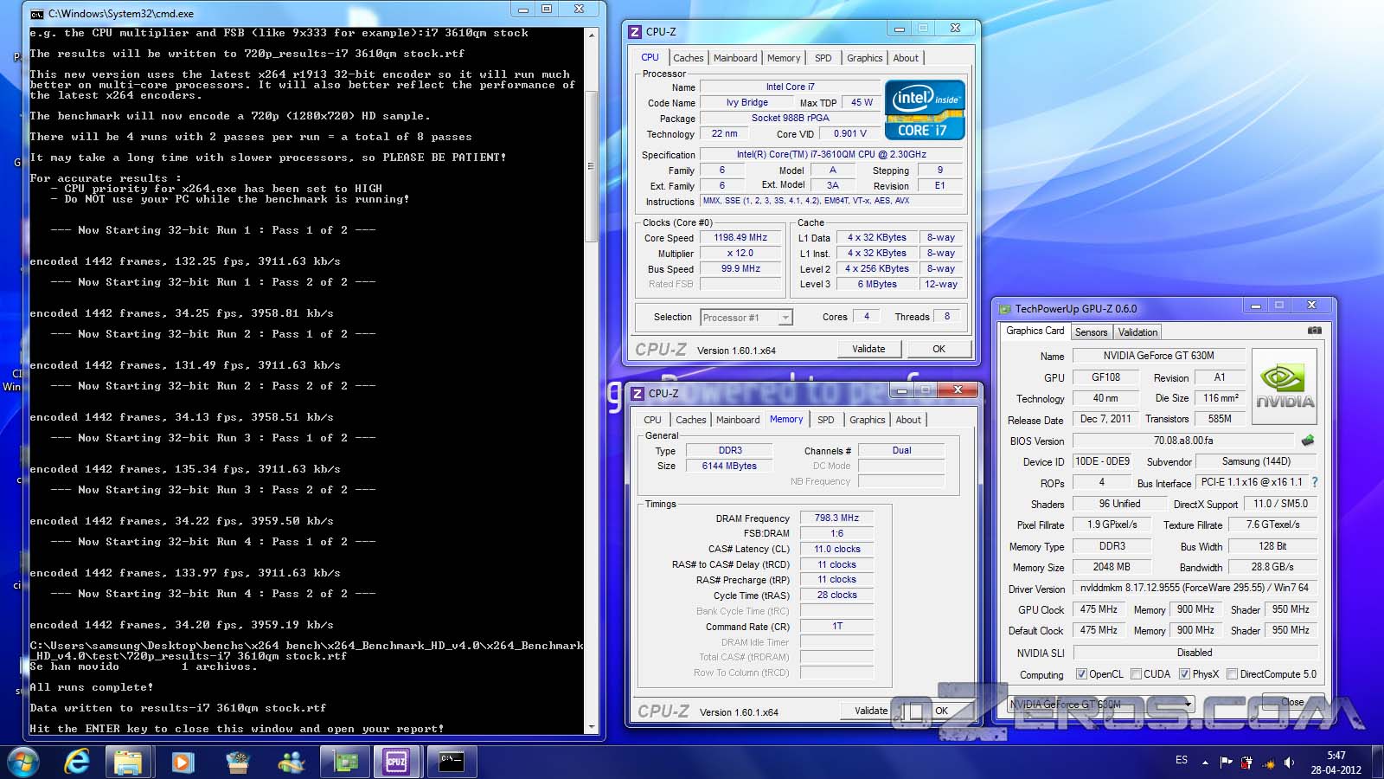The width and height of the screenshot is (1384, 779).
Task: Click the Level 3 cache value 6 MBytes
Action: (877, 284)
